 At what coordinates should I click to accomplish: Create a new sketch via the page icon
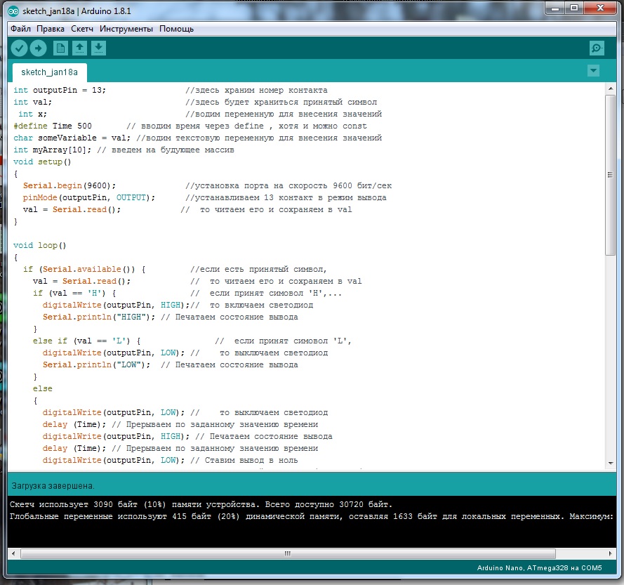coord(60,48)
